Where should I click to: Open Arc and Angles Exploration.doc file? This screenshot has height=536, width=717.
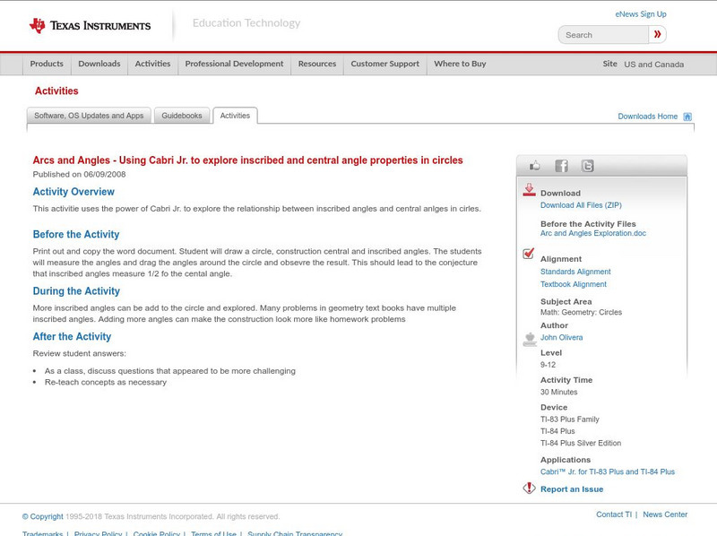pos(593,233)
